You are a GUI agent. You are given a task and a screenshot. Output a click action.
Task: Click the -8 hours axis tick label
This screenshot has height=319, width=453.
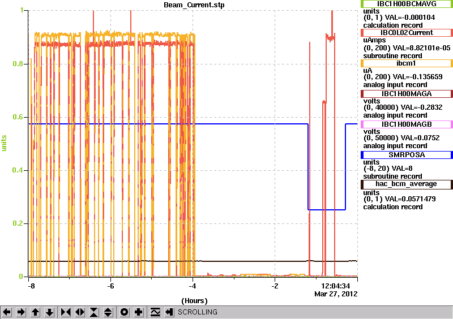[31, 286]
